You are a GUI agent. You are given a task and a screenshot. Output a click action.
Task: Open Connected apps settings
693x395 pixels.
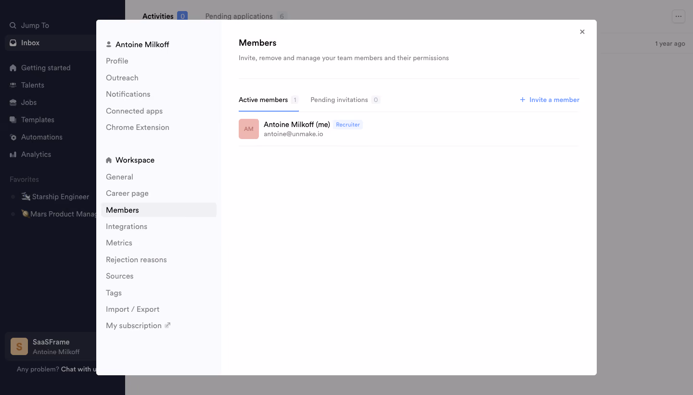click(134, 111)
